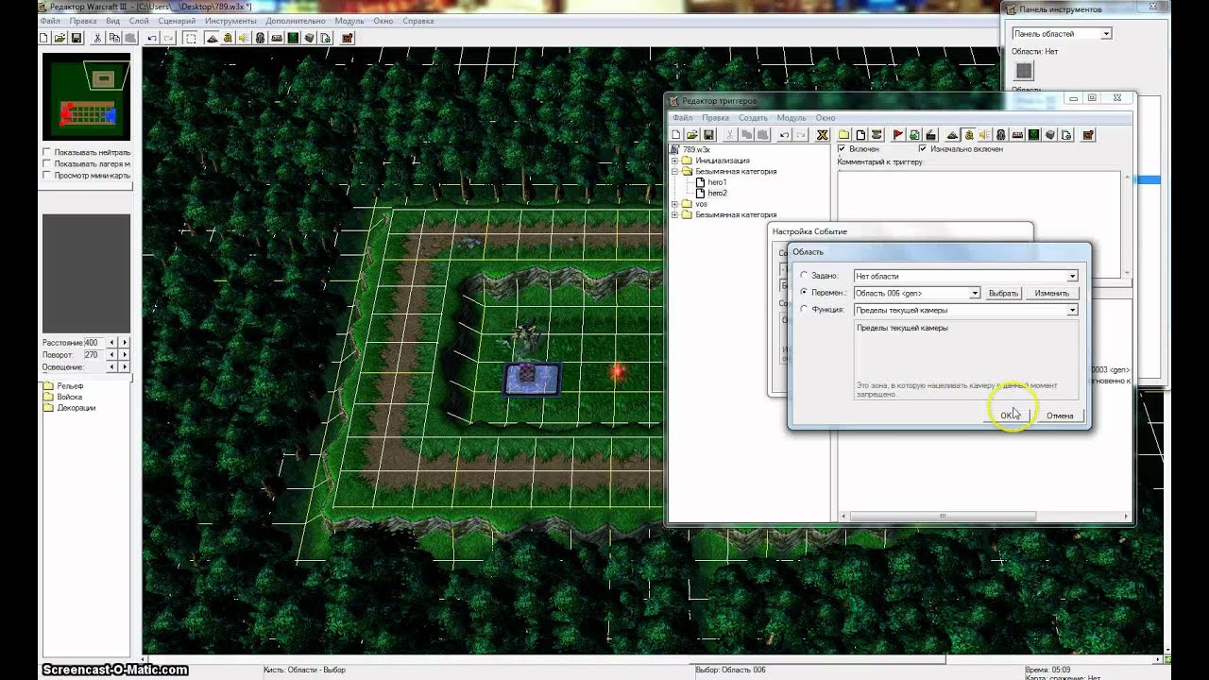The width and height of the screenshot is (1209, 680).
Task: Click the Copy icon in main toolbar
Action: [x=114, y=38]
